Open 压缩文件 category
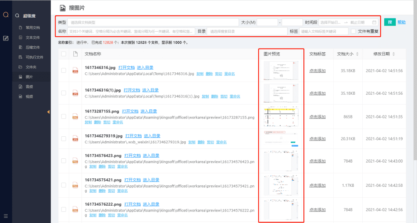Image resolution: width=417 pixels, height=223 pixels. (x=32, y=47)
